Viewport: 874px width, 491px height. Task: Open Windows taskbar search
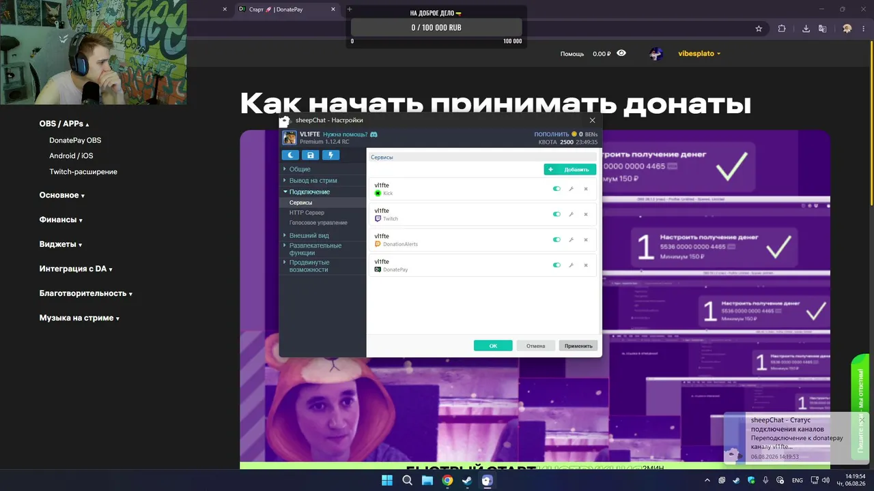point(408,480)
